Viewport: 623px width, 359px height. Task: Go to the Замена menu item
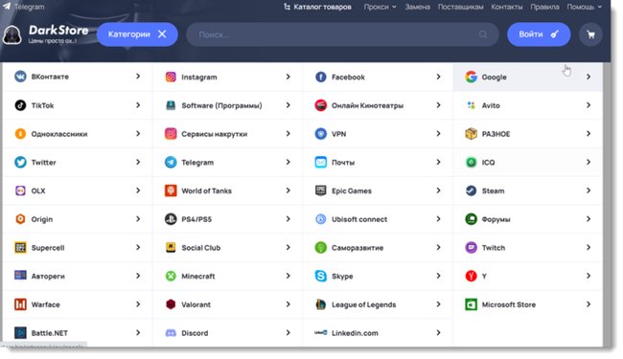(417, 7)
